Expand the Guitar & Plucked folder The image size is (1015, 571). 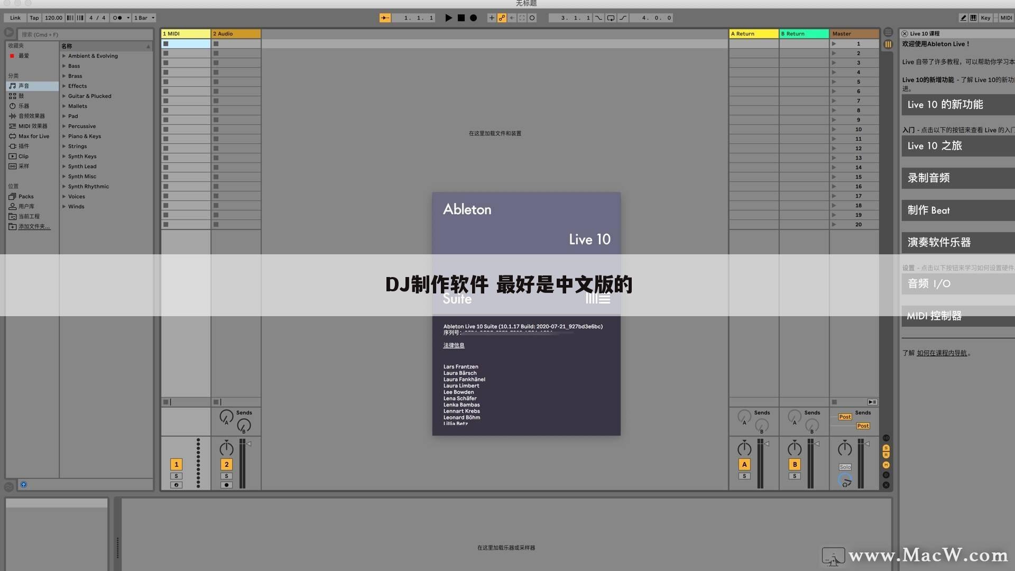pos(64,96)
